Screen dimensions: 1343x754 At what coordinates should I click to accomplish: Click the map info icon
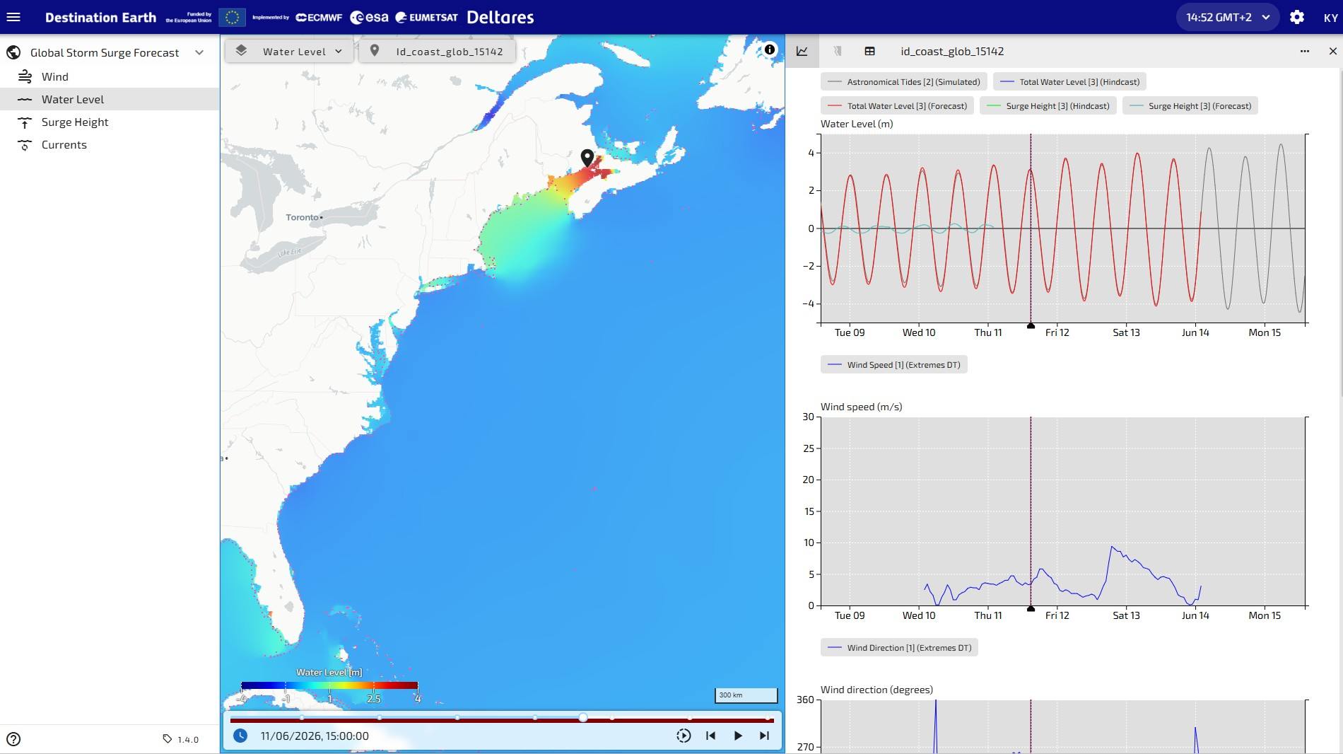tap(770, 50)
